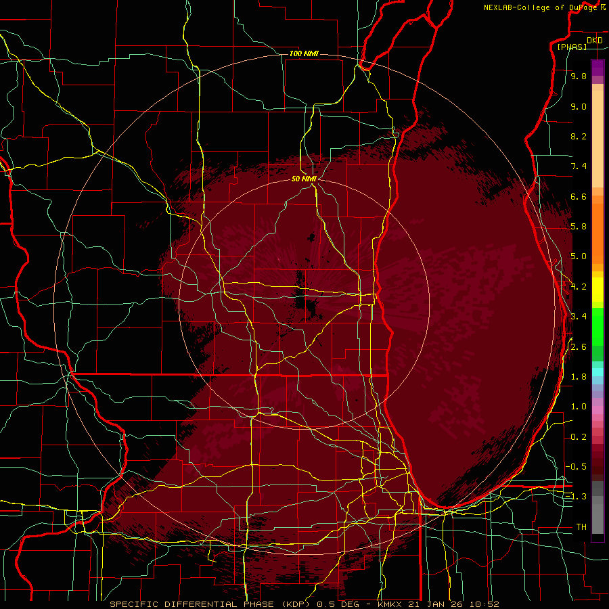Click the -1.3 legend value
Screen dimensions: 609x609
(x=577, y=497)
